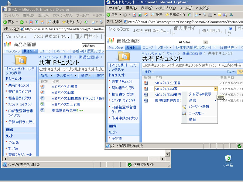Open 予算申請ライブラリ link in back ホーム window
The height and width of the screenshot is (182, 243).
(21, 122)
